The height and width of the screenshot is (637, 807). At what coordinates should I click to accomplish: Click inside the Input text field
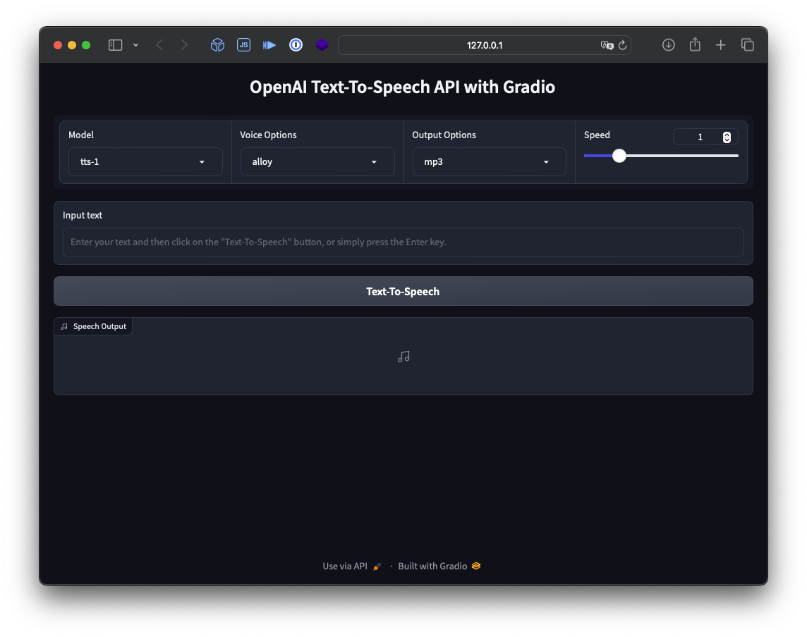[403, 242]
